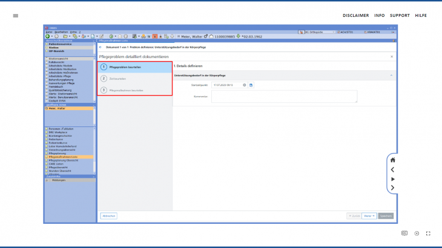Select step 2 Ziel beurteilen
The image size is (442, 248).
[x=134, y=78]
